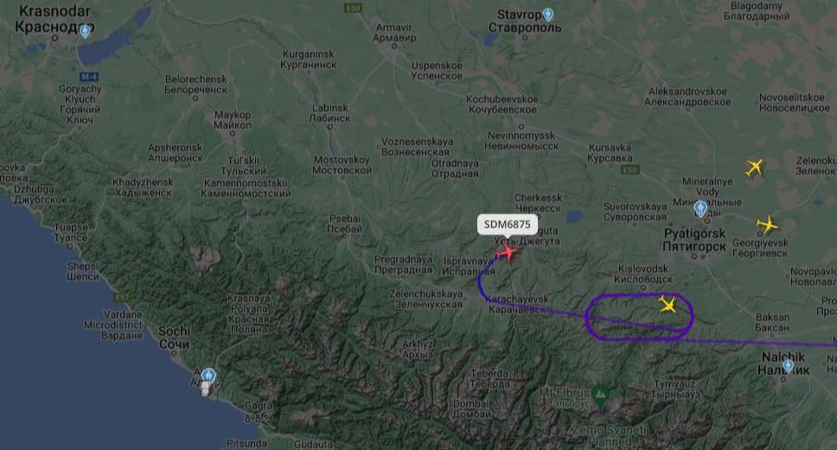Open the Sochi Adler airport pin
837x450 pixels.
click(x=208, y=376)
